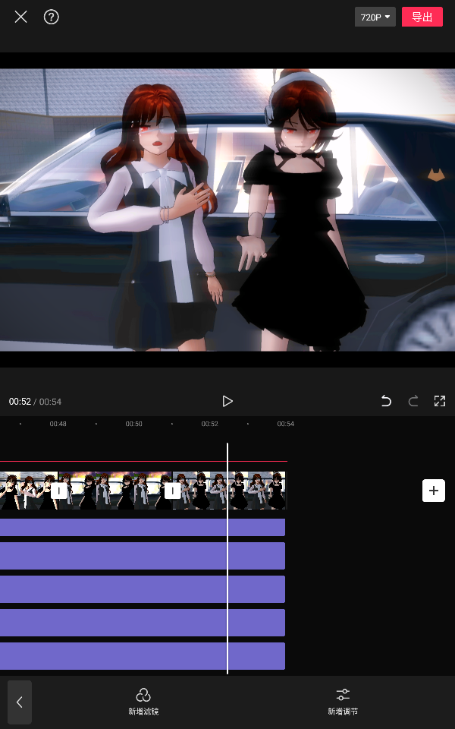Select the second purple filter track

pos(143,556)
